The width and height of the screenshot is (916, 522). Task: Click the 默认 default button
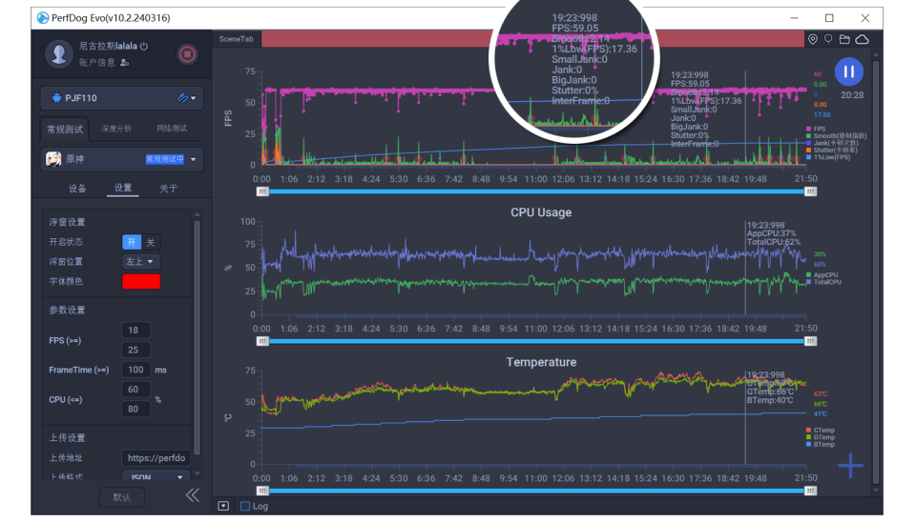tap(121, 496)
